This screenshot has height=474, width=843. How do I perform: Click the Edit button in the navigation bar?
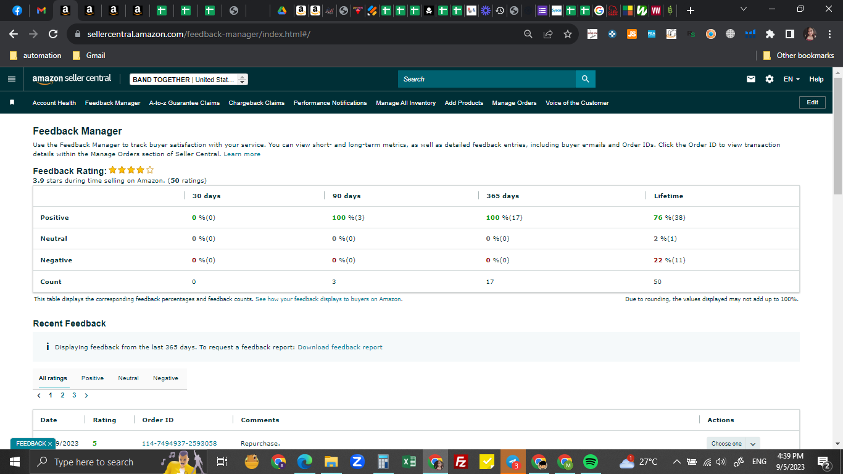click(812, 102)
